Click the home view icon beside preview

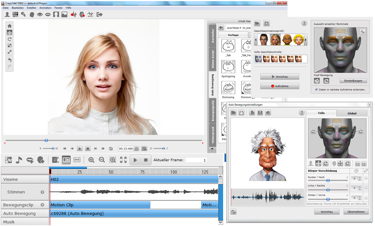(10, 26)
